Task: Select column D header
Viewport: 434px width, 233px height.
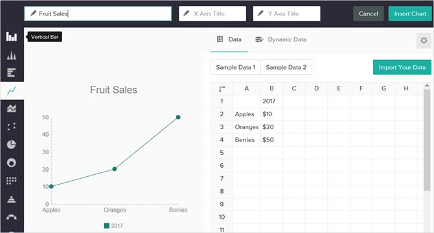Action: [x=316, y=88]
